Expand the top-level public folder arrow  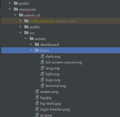[x=10, y=3]
